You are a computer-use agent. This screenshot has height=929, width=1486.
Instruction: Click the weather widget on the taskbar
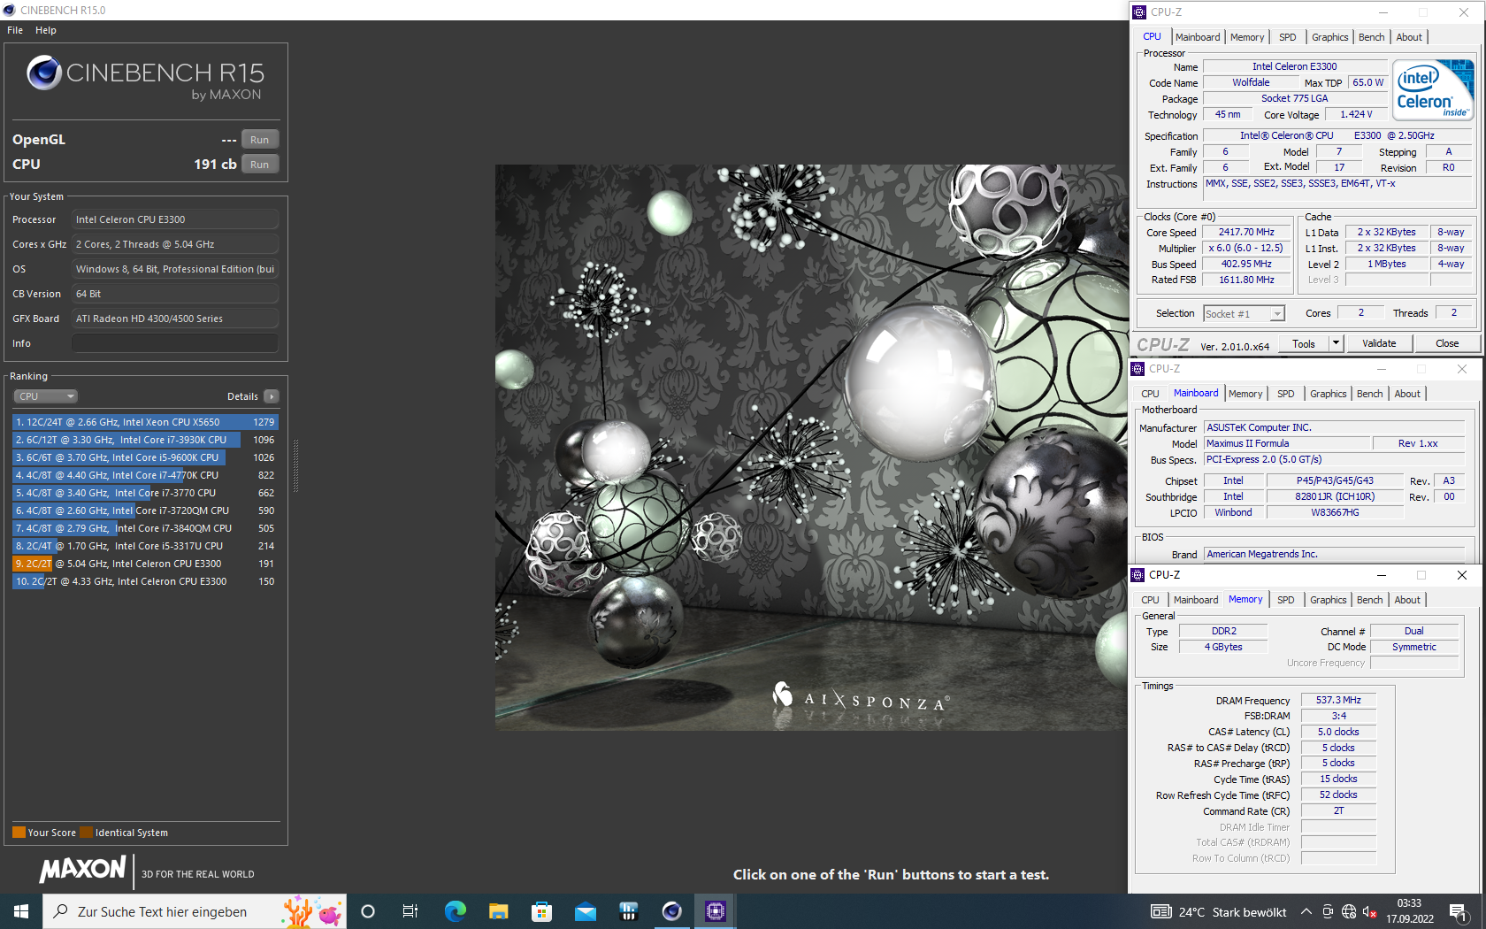coord(1219,911)
